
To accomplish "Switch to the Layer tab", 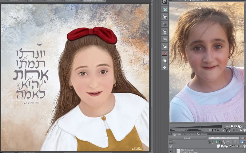I will tap(177, 134).
